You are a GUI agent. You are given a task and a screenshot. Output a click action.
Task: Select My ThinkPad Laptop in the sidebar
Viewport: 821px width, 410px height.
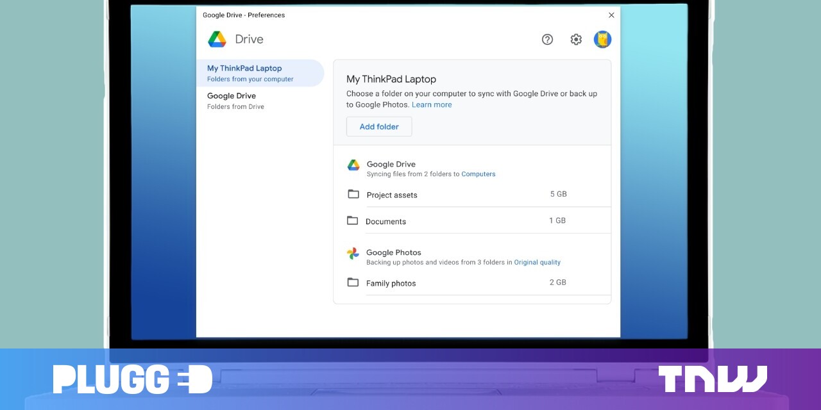click(x=260, y=73)
